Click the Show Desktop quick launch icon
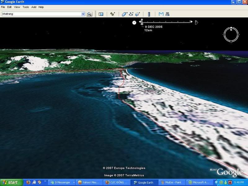This screenshot has width=248, height=186. [34, 182]
